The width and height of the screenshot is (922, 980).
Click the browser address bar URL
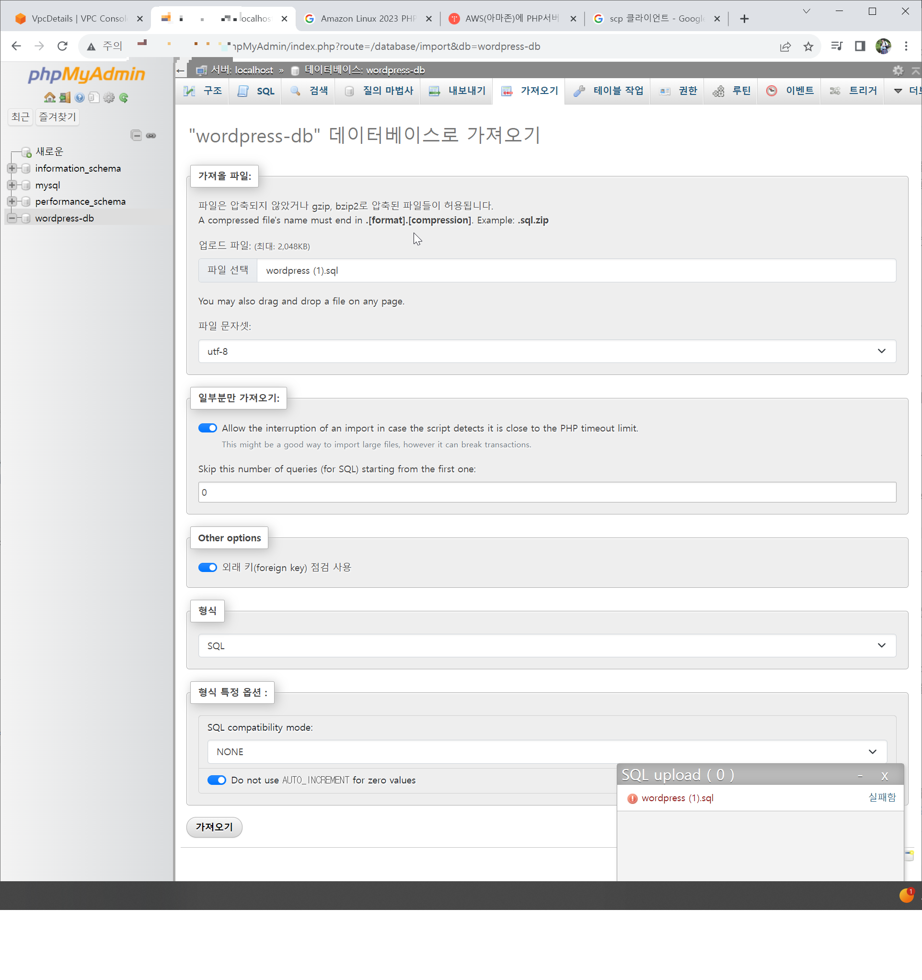pyautogui.click(x=387, y=47)
